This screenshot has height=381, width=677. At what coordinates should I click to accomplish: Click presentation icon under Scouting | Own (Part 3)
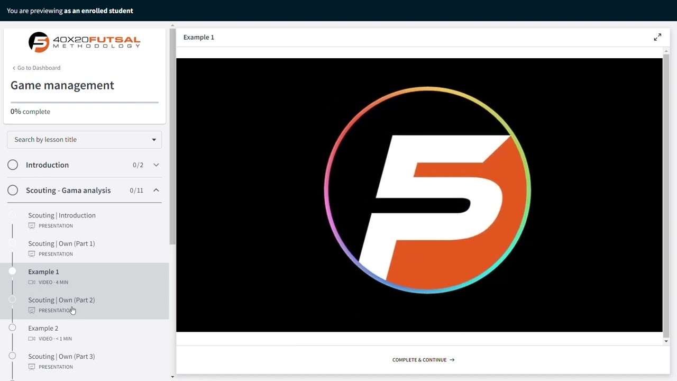[32, 367]
